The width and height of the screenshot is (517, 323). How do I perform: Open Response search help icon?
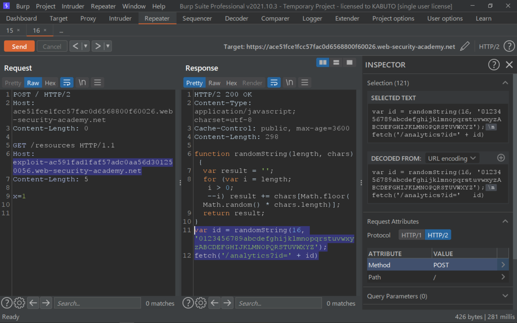pyautogui.click(x=188, y=303)
